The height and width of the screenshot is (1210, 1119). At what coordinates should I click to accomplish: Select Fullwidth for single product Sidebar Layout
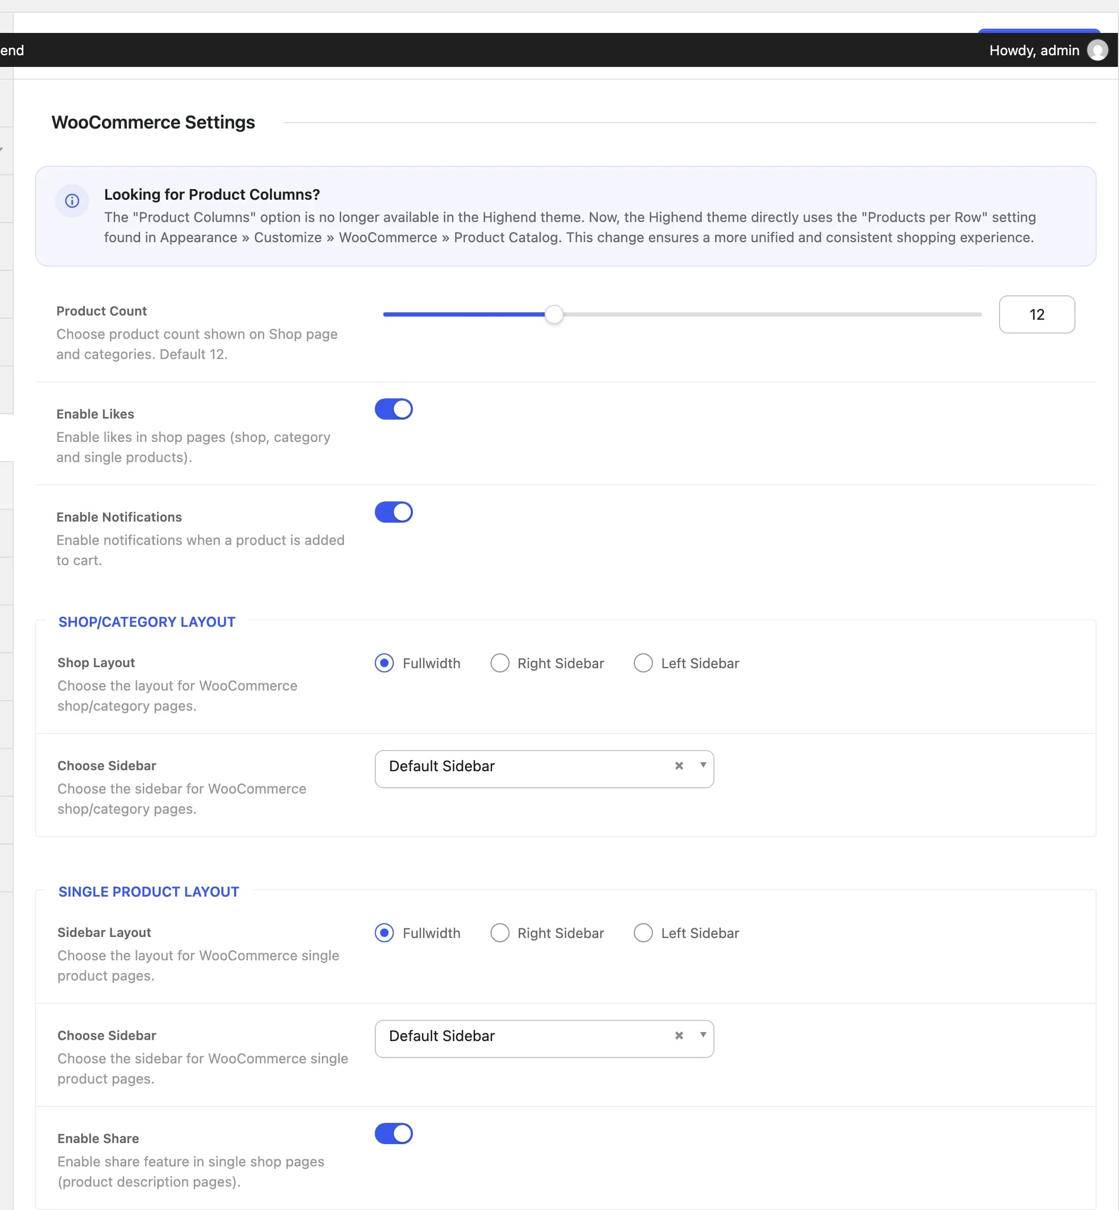coord(384,933)
